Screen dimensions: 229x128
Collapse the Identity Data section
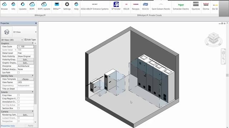[33, 76]
